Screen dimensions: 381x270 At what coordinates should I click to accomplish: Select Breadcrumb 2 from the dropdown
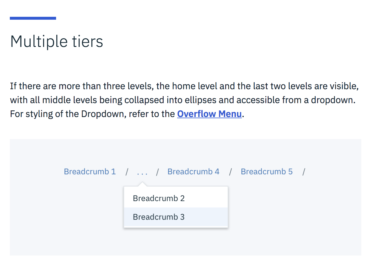click(159, 198)
